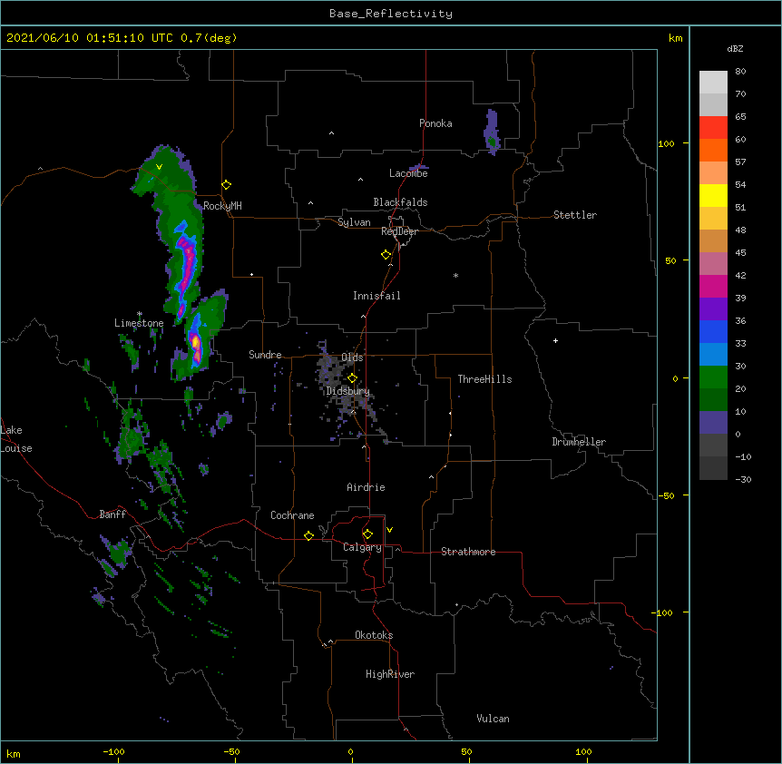Click the Olds town label
The width and height of the screenshot is (782, 764).
(x=352, y=358)
